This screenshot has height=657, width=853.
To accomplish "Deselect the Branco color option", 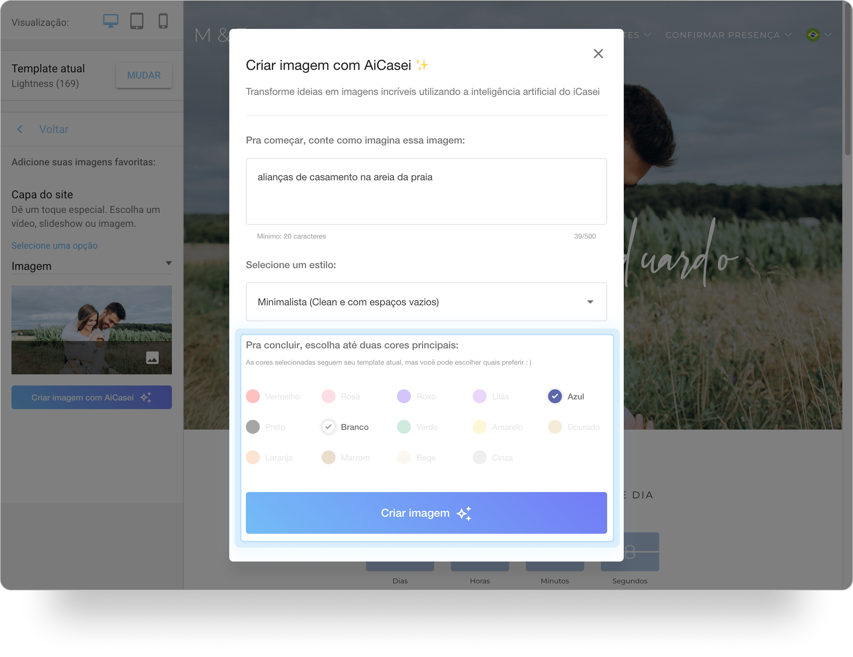I will pyautogui.click(x=329, y=427).
